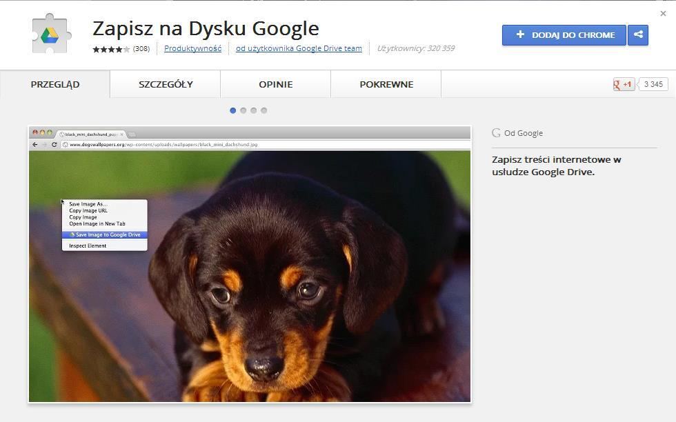676x422 pixels.
Task: Click the Google logo beside Od Google
Action: point(496,133)
